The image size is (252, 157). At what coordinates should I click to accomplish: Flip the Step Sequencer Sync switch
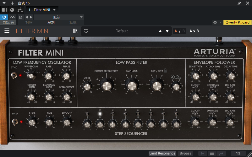(x=15, y=122)
